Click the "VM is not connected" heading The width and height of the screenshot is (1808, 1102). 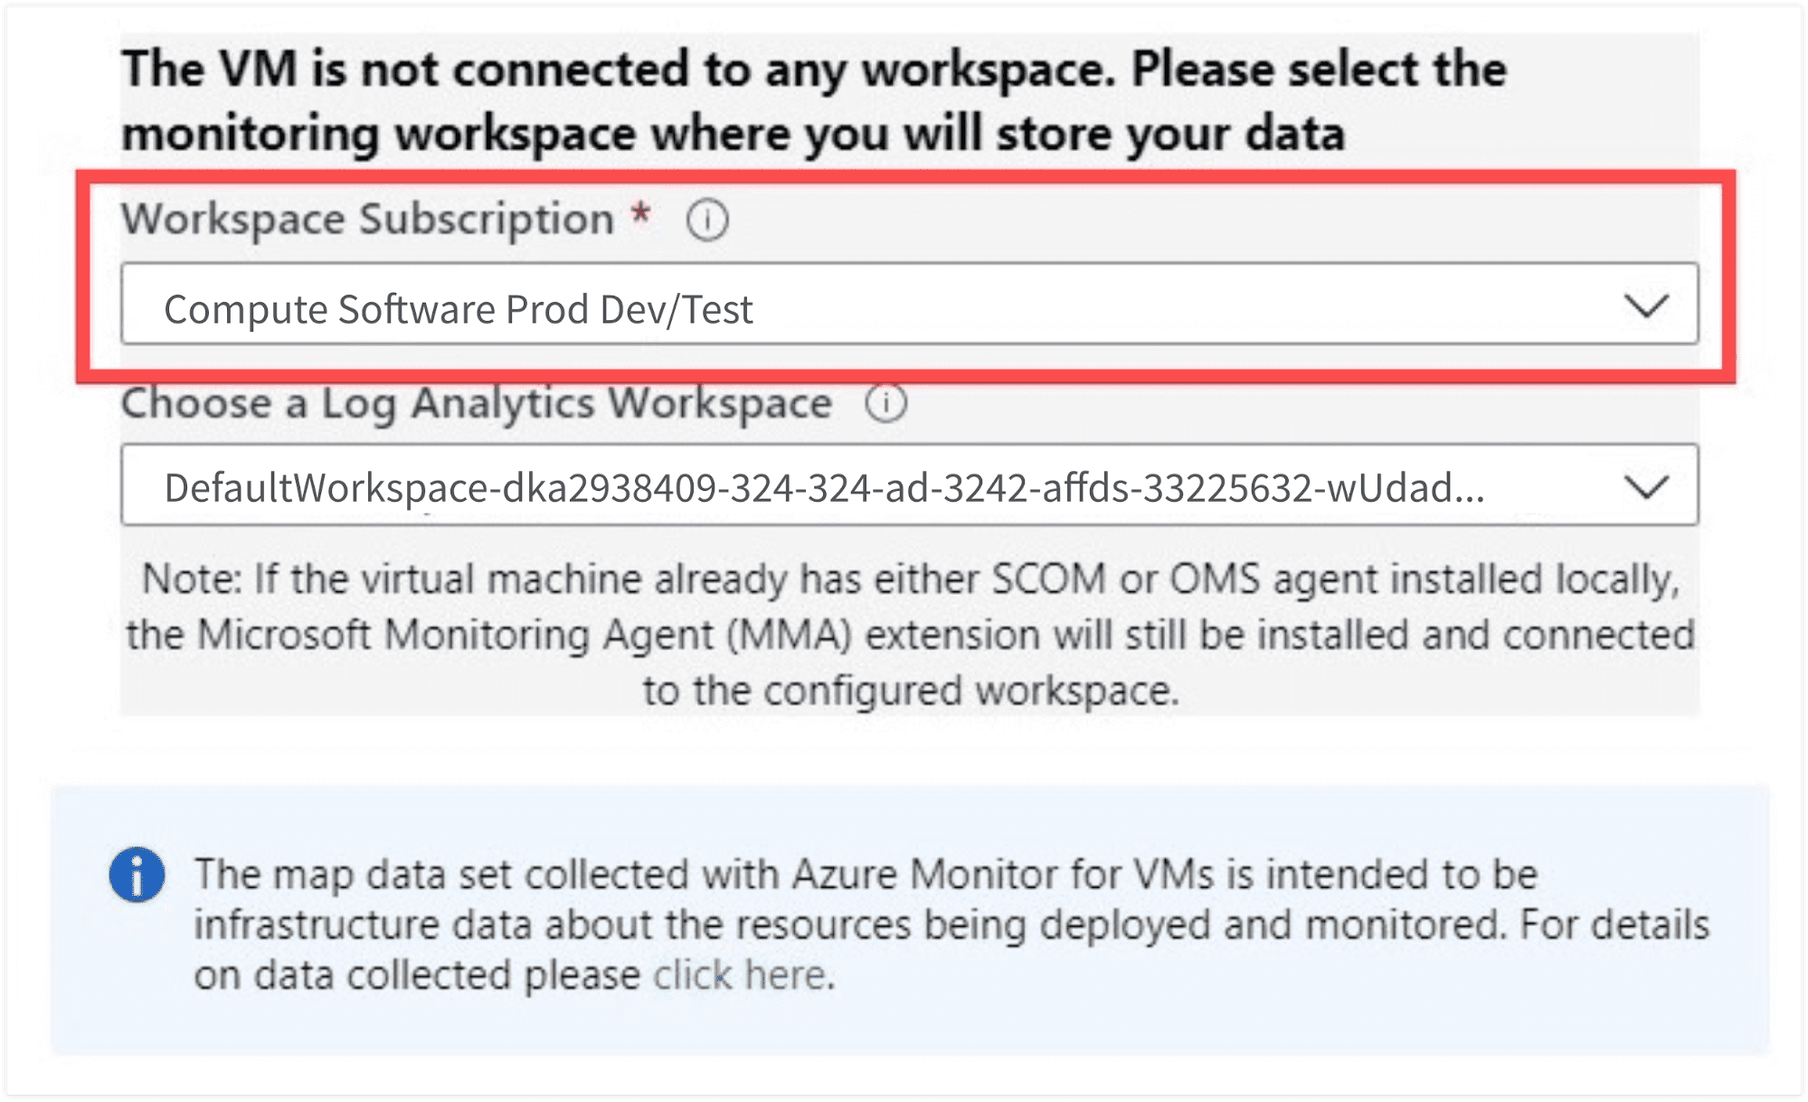(x=814, y=71)
